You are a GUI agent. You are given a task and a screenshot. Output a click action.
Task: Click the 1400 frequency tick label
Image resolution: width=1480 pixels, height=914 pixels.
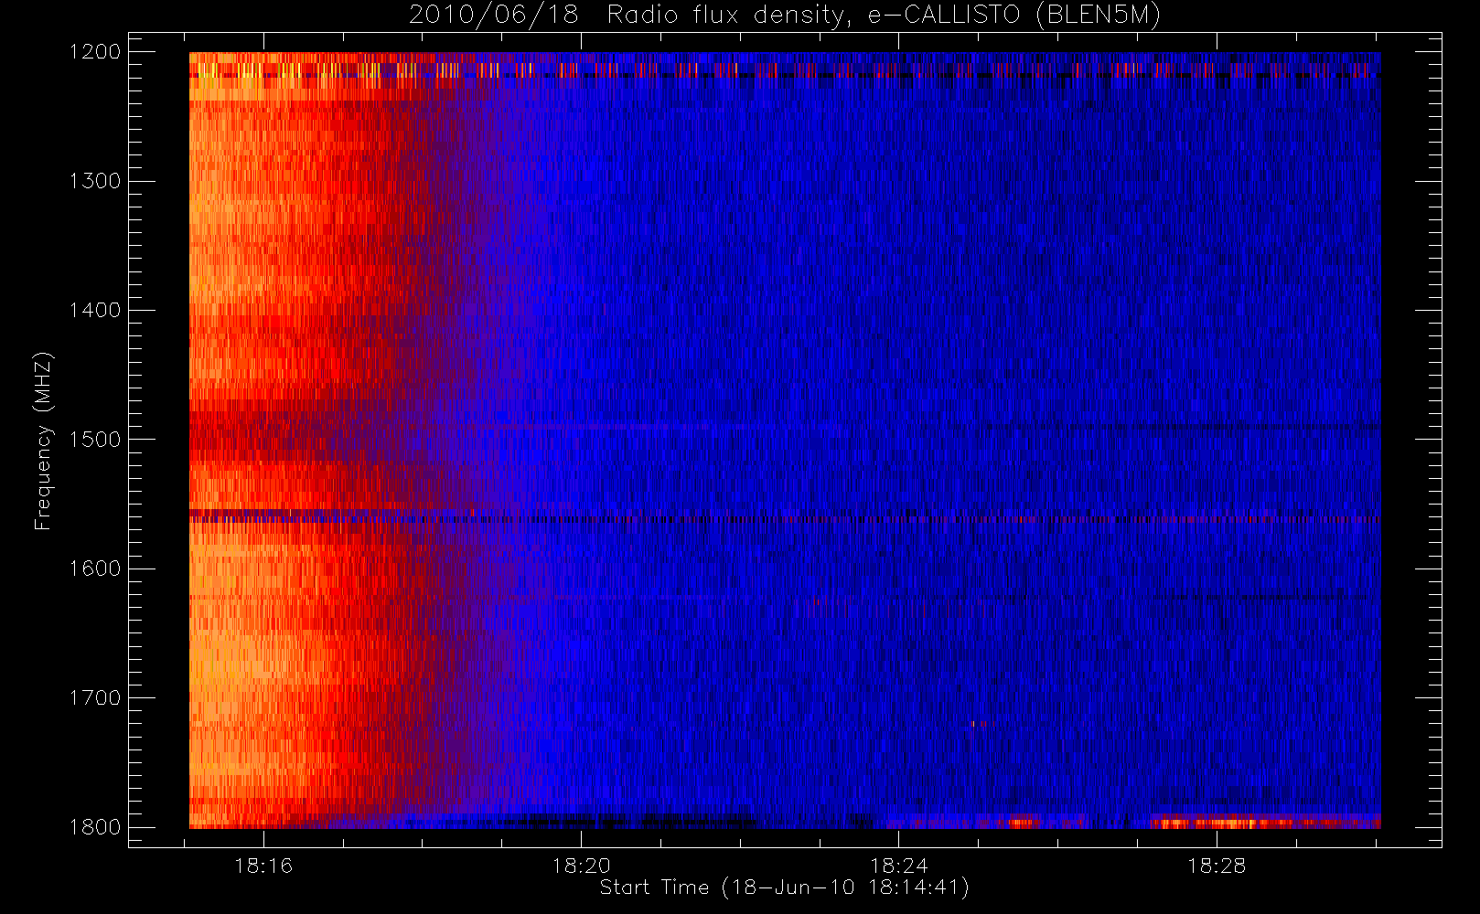(x=95, y=310)
